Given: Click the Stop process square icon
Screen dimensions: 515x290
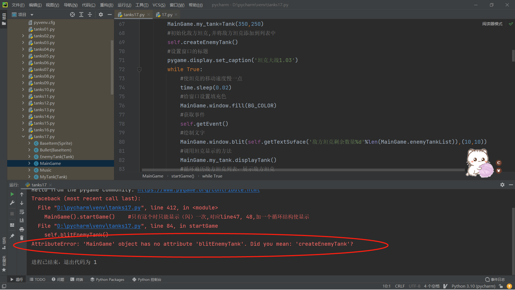Looking at the screenshot, I should pyautogui.click(x=12, y=214).
